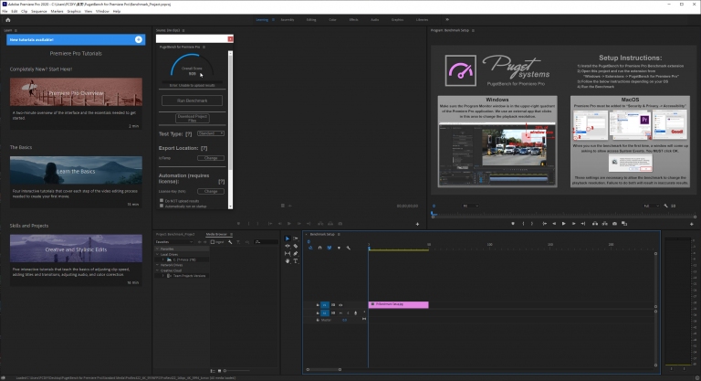Open the Sequence menu
Viewport: 701px width, 381px height.
coord(39,11)
